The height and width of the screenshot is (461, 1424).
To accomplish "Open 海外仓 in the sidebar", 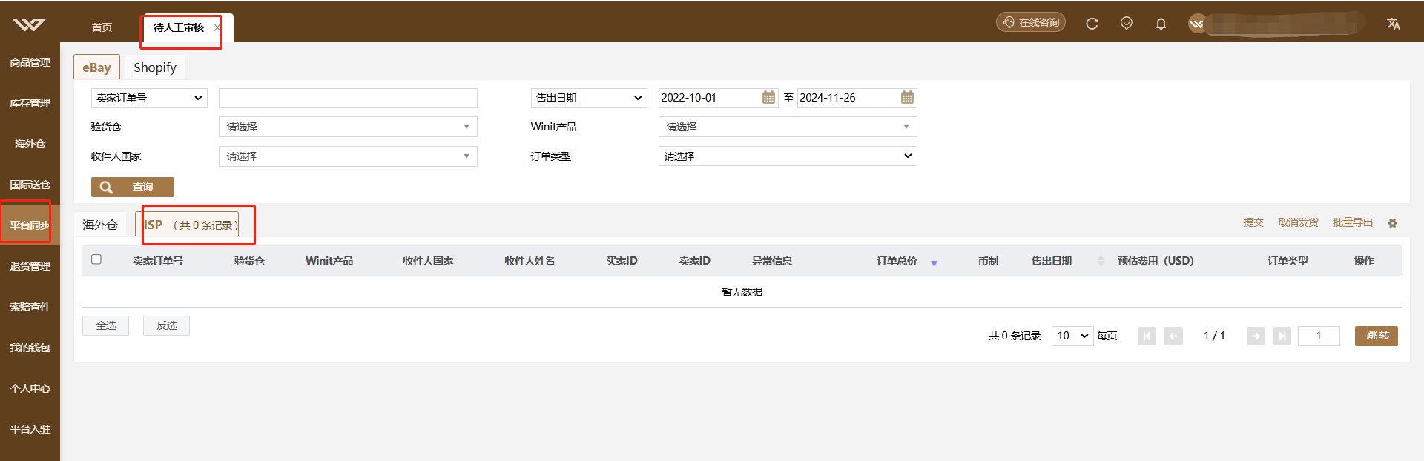I will (x=30, y=144).
